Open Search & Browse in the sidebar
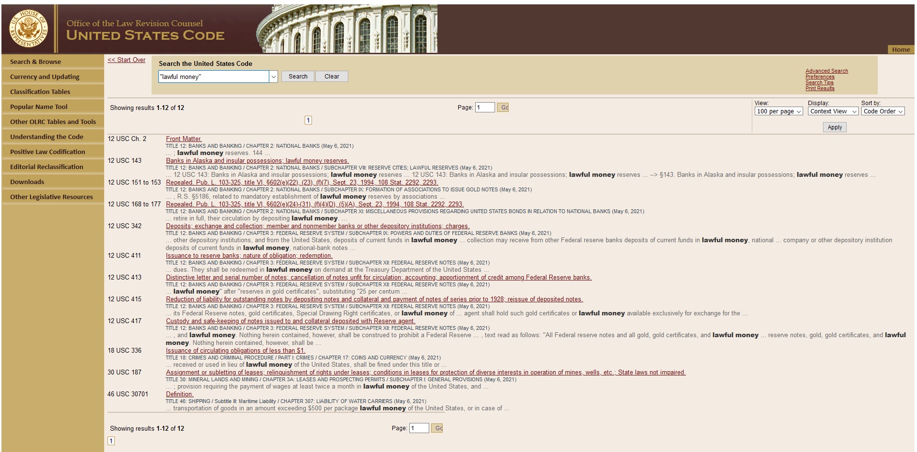 (35, 62)
